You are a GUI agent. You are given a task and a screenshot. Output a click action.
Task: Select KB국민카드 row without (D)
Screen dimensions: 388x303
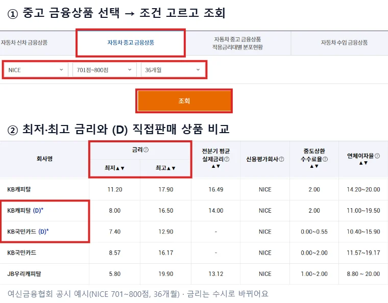[194, 253]
